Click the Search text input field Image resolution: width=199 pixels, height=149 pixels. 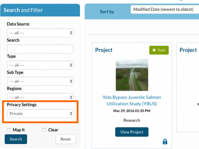40,49
